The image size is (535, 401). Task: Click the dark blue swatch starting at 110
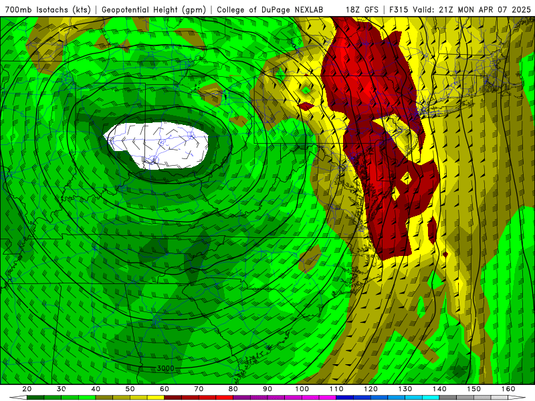345,397
